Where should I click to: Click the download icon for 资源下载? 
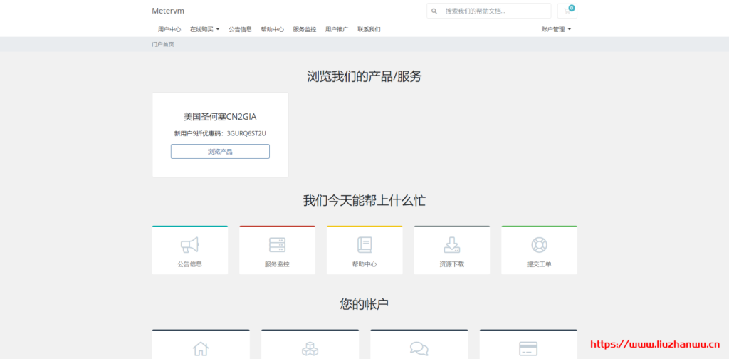click(x=451, y=245)
